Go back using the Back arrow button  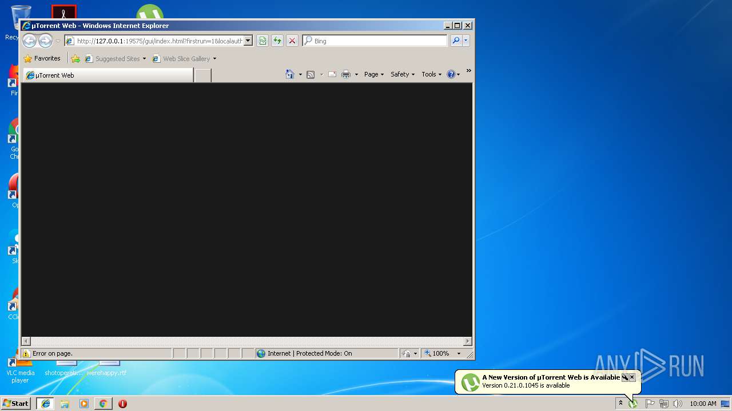[29, 41]
